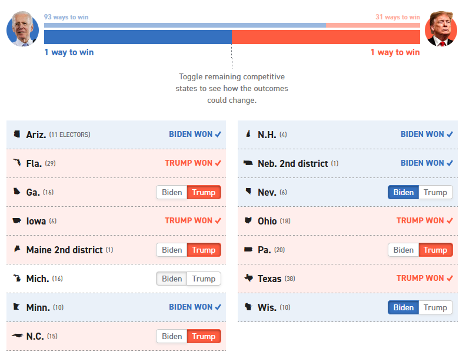
Task: Click the Wisconsin state shape icon
Action: [x=248, y=307]
